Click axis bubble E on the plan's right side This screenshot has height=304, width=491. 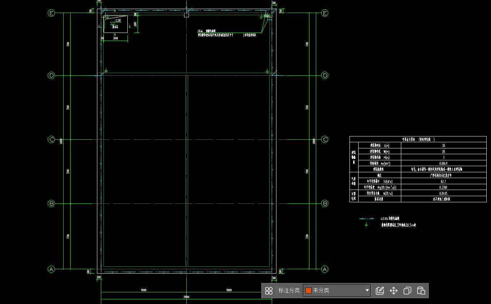325,13
